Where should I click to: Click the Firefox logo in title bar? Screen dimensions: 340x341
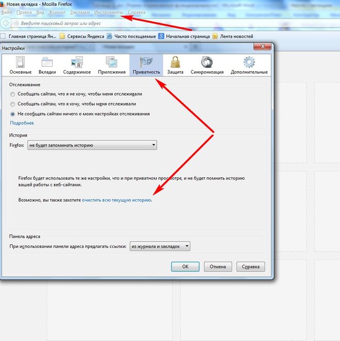pyautogui.click(x=2, y=4)
